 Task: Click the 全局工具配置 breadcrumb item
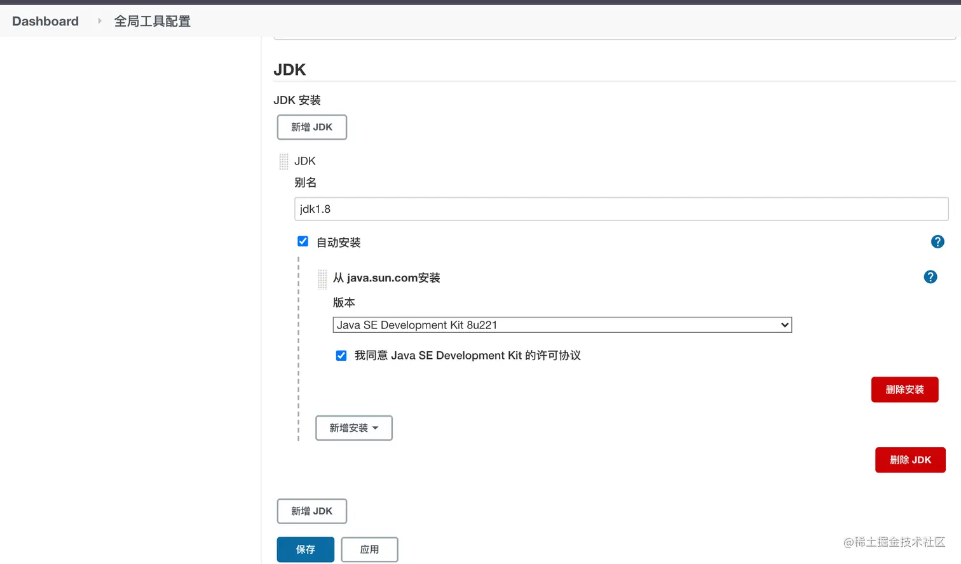[152, 20]
